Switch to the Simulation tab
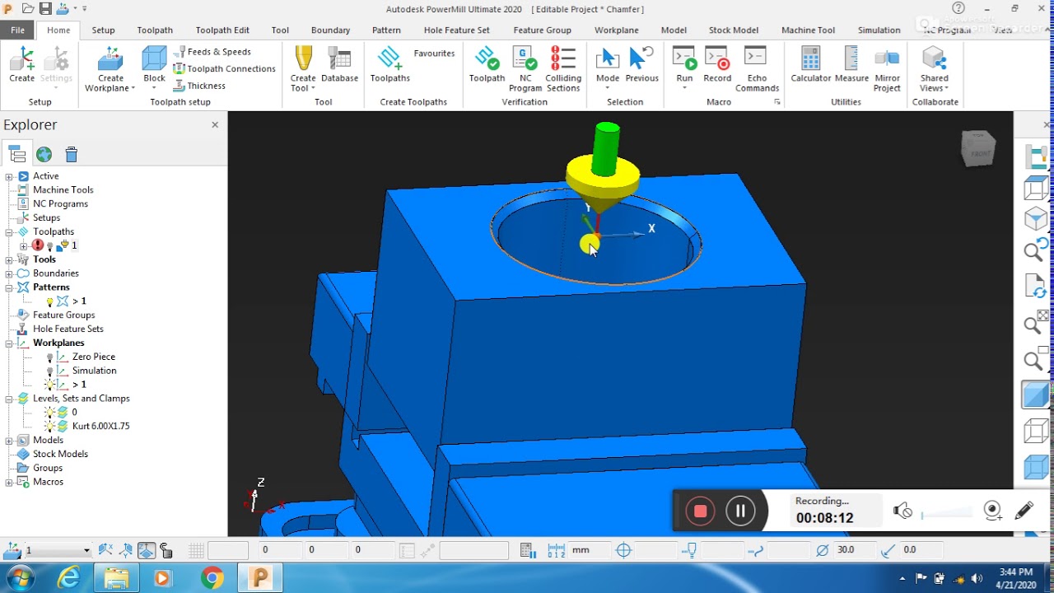This screenshot has width=1054, height=593. click(x=879, y=30)
